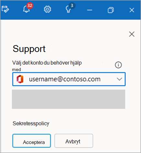Image resolution: width=141 pixels, height=153 pixels.
Task: Minimize the Outlook window
Action: click(89, 10)
